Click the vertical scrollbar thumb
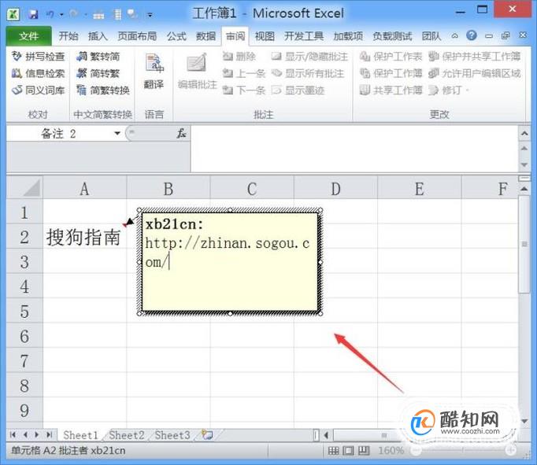This screenshot has width=537, height=465. (524, 245)
